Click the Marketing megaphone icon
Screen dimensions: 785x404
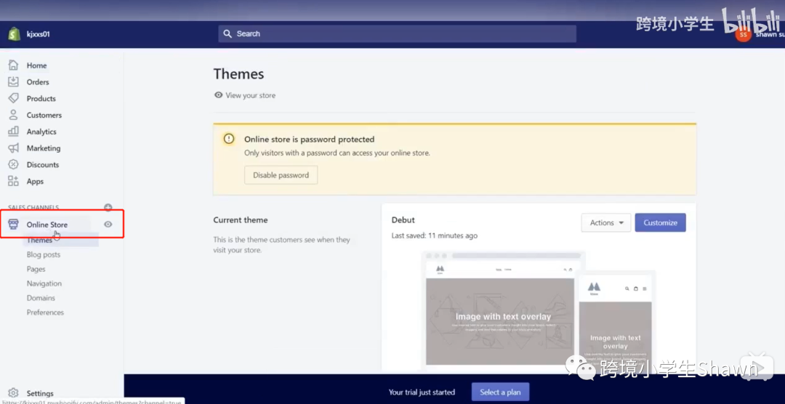[x=14, y=148]
